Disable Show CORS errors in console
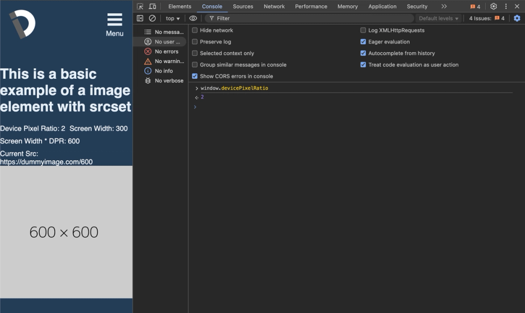The width and height of the screenshot is (525, 313). [195, 76]
